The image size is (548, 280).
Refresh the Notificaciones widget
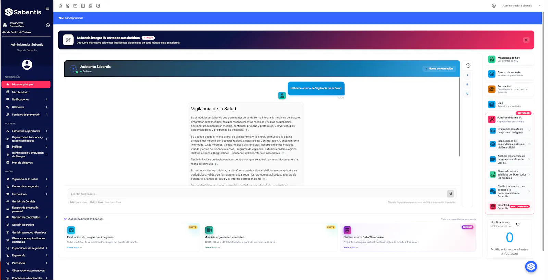[x=518, y=224]
